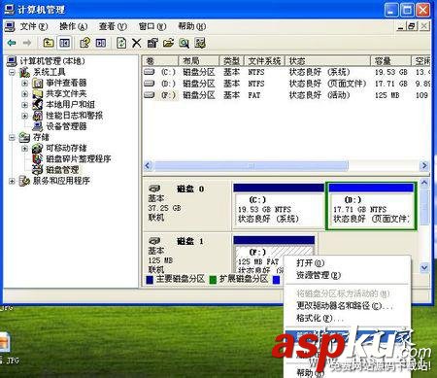Click the Delete X toolbar icon
The image size is (437, 378).
[x=137, y=43]
